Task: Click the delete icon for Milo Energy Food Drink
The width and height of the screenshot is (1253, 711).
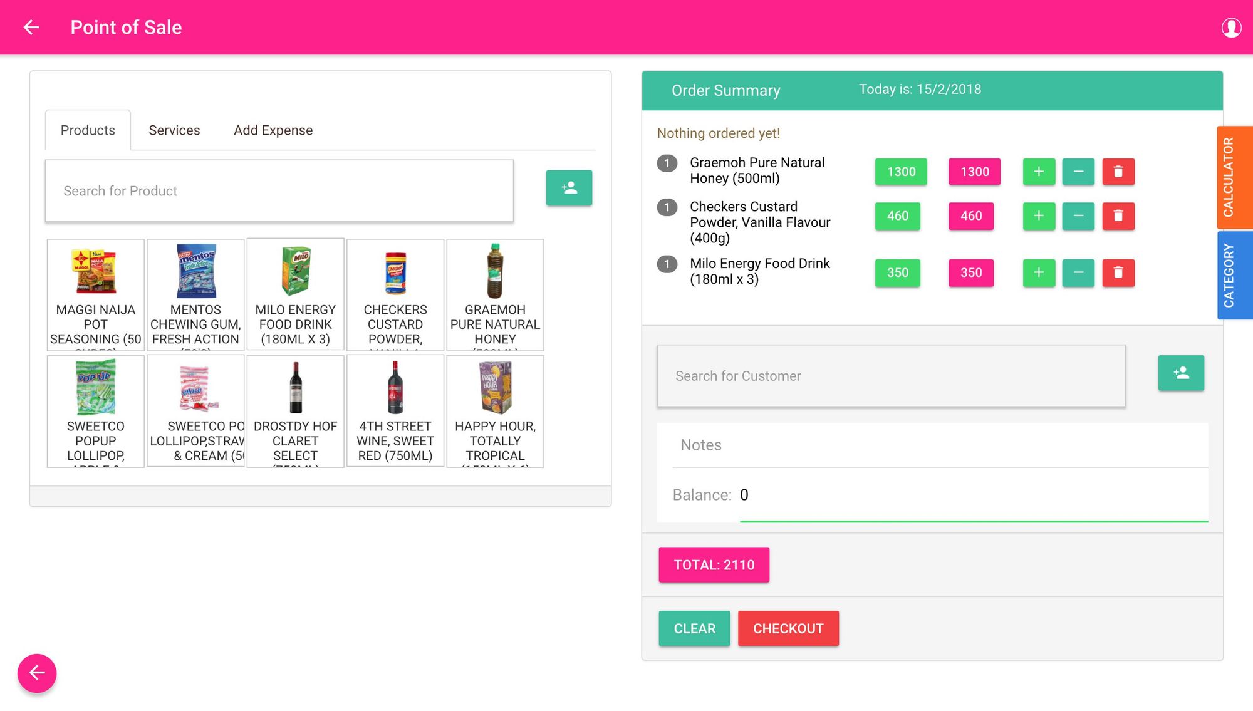Action: point(1117,272)
